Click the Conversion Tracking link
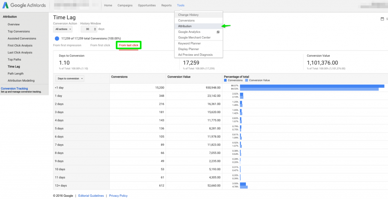Viewport: 388px width, 199px height. pyautogui.click(x=14, y=89)
